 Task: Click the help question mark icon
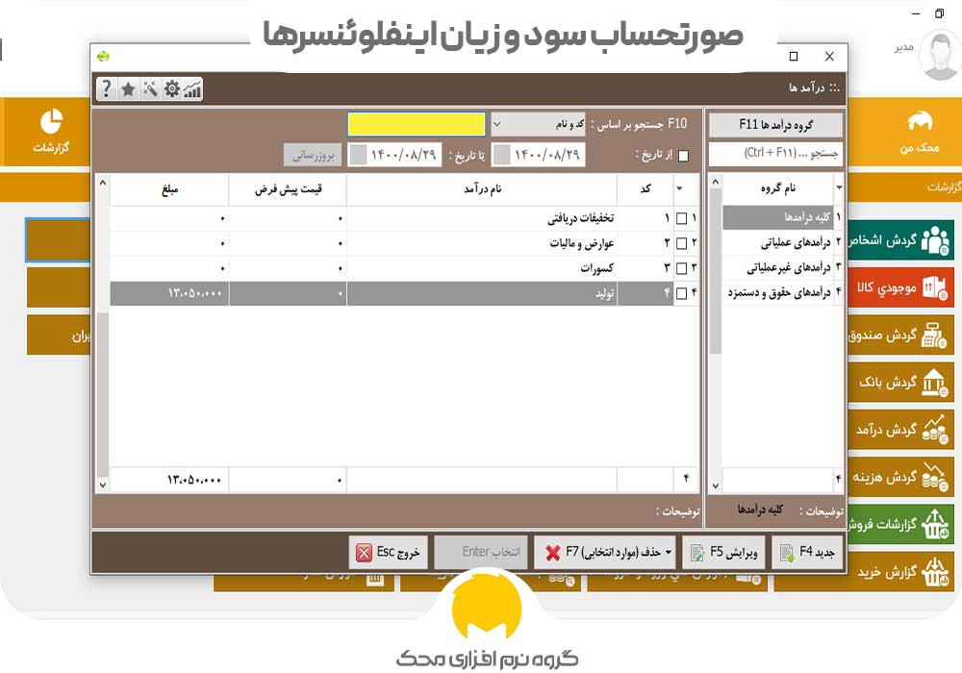(107, 89)
